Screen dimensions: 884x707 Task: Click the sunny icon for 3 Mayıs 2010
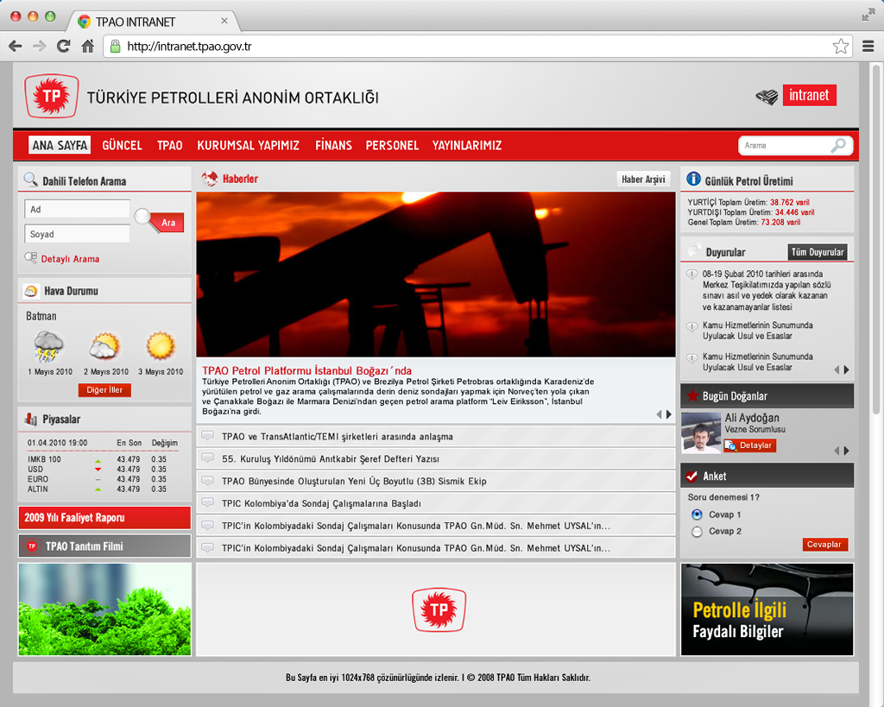[x=161, y=346]
